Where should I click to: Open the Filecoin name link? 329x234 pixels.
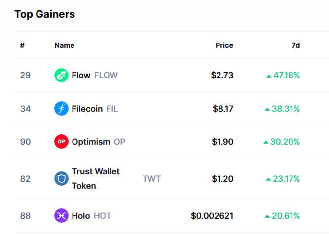87,109
